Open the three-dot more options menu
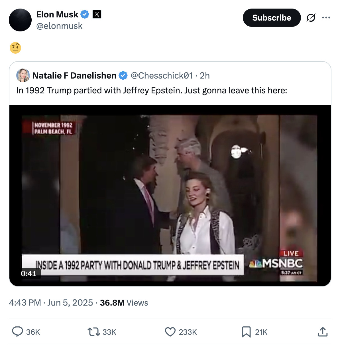This screenshot has width=338, height=345. 326,18
